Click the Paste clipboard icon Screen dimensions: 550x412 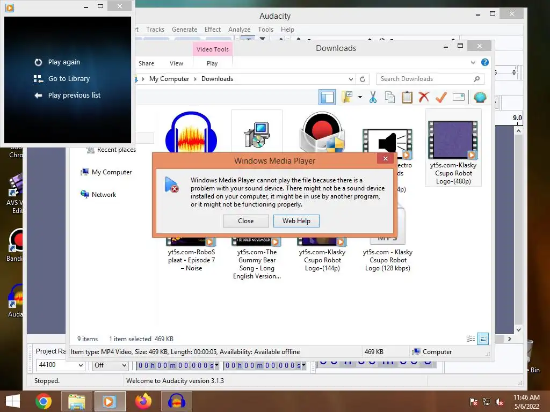(407, 97)
